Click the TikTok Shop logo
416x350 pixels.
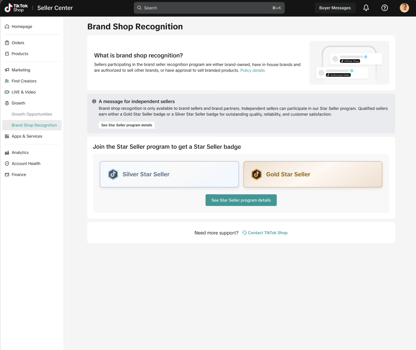click(16, 8)
